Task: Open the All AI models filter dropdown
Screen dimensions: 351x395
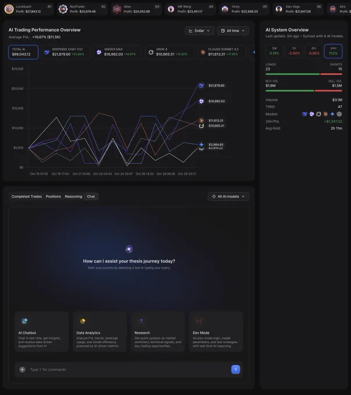Action: click(228, 196)
